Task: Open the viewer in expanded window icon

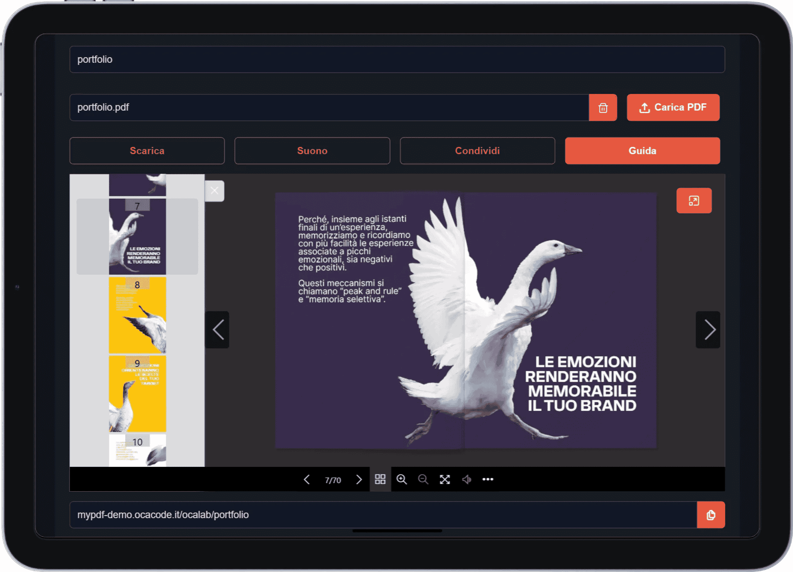Action: pos(694,201)
